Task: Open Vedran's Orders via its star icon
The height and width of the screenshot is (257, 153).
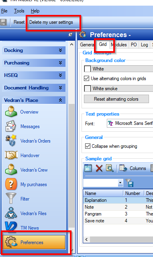Action: pos(11,141)
